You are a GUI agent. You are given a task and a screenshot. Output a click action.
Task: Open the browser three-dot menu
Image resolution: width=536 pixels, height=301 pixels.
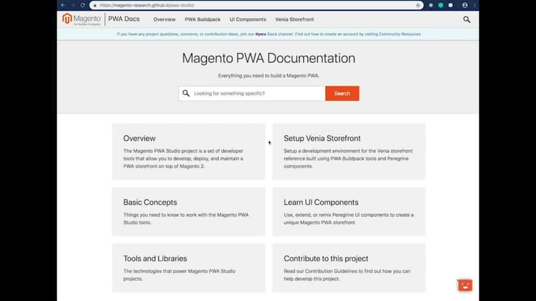coord(475,5)
